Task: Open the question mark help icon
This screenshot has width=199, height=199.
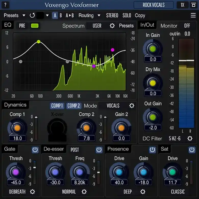Action: [5, 5]
